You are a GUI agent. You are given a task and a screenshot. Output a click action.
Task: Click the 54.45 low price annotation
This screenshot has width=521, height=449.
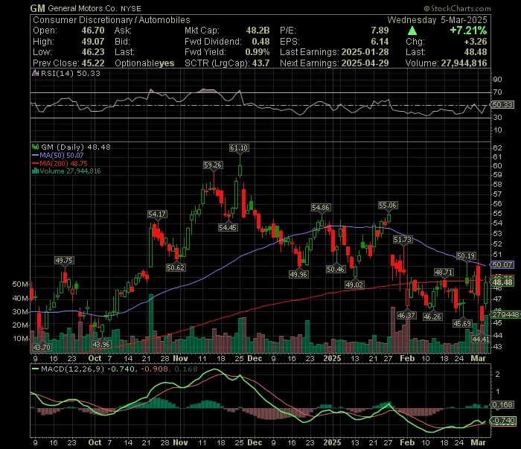228,228
